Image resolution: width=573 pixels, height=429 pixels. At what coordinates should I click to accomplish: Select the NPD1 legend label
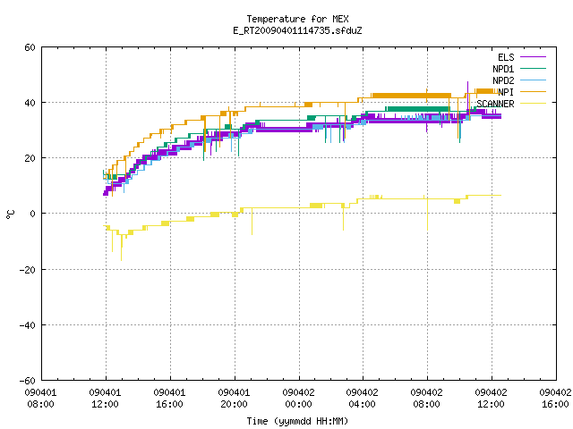503,69
